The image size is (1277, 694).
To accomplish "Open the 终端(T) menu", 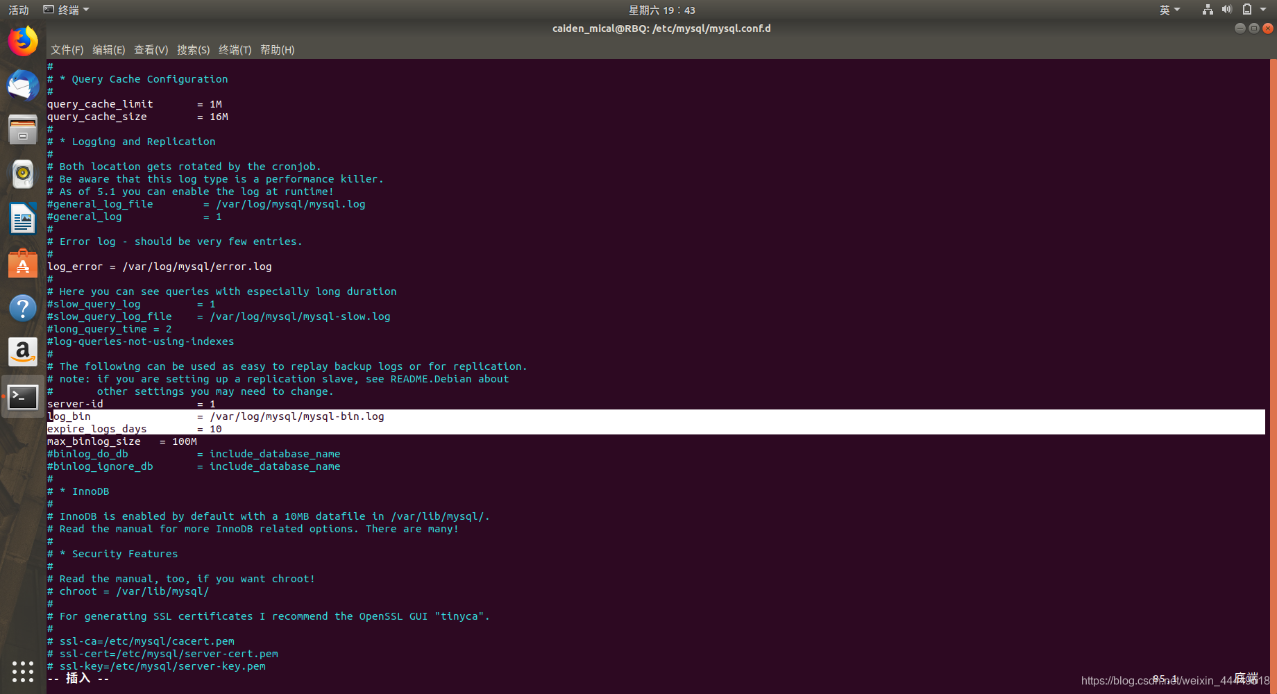I will pos(235,50).
